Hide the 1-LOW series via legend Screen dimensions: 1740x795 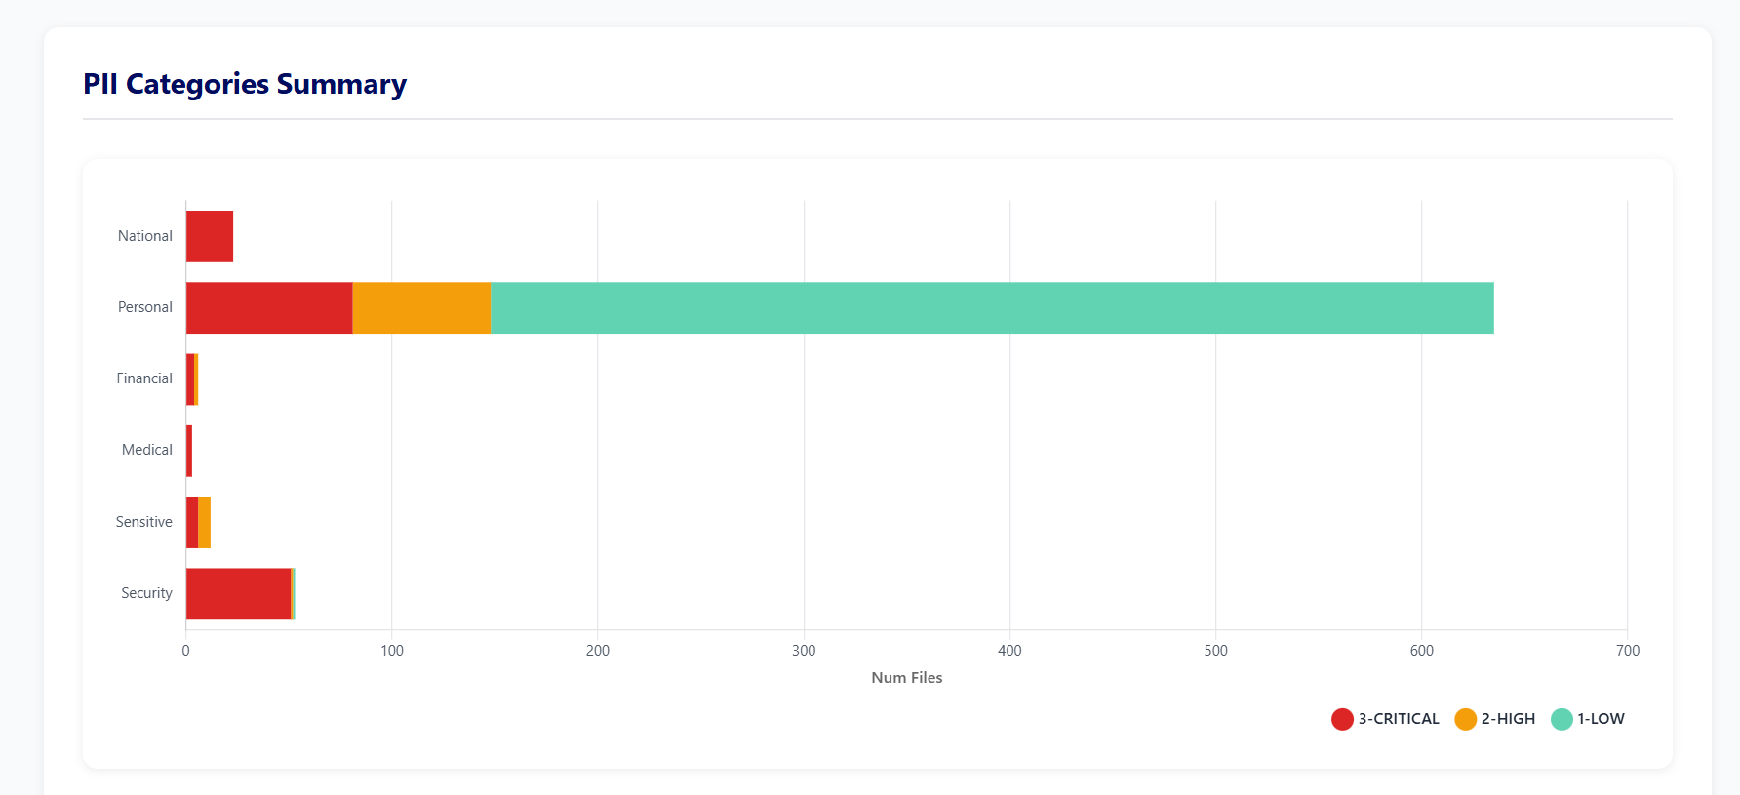1588,719
